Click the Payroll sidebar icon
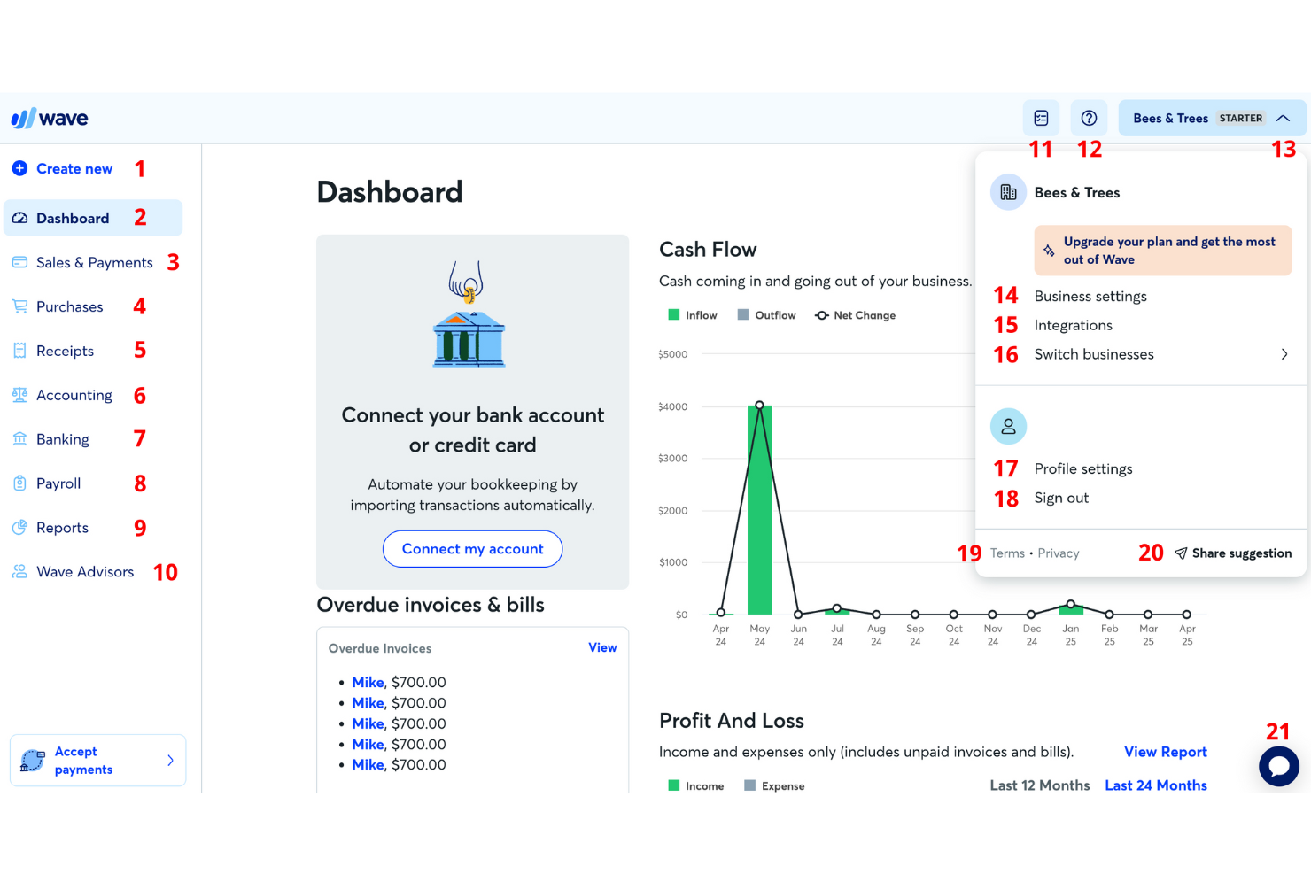The height and width of the screenshot is (874, 1311). (19, 483)
